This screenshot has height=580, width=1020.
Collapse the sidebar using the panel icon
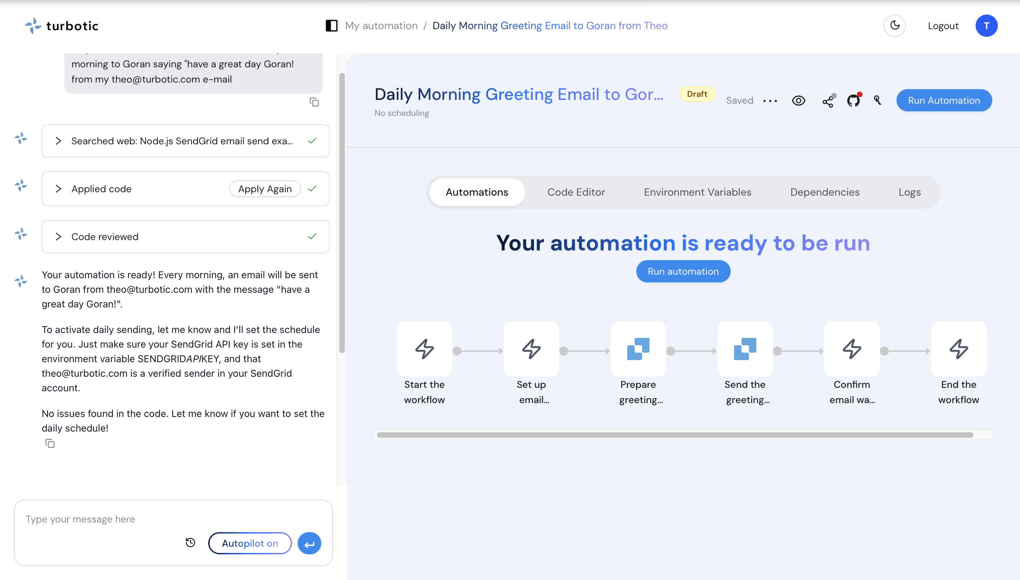point(331,25)
